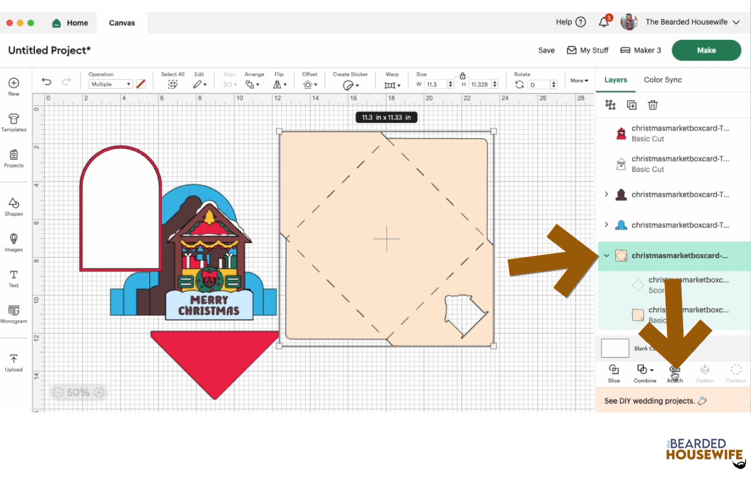Open the Help menu
Screen dimensions: 751x477
[571, 22]
